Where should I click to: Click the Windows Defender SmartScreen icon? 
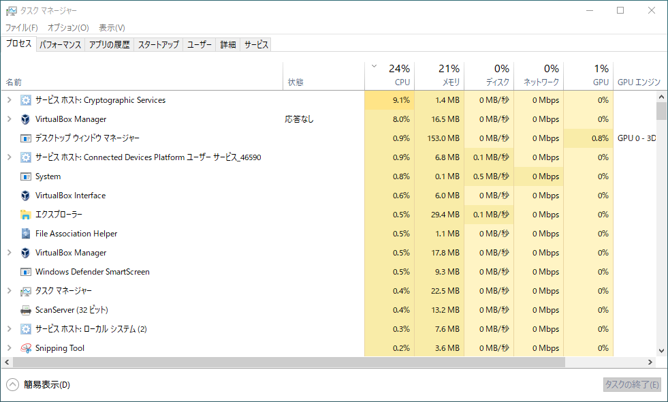click(x=26, y=272)
